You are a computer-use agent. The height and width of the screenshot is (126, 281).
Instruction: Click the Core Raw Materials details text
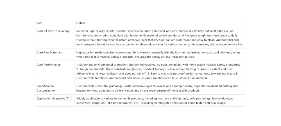point(159,55)
